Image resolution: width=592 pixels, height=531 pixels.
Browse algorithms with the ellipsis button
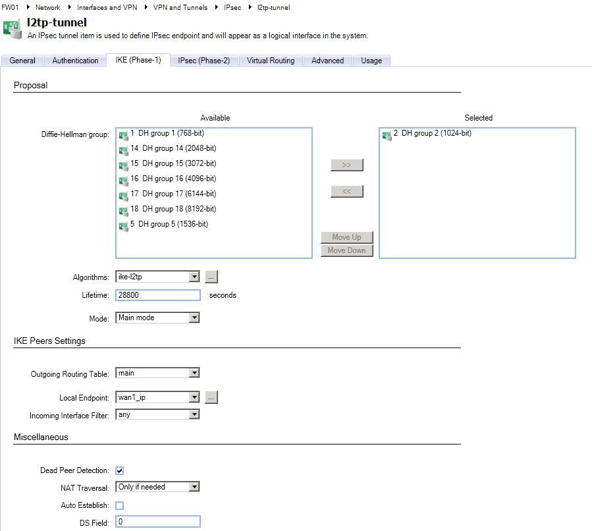pos(211,277)
